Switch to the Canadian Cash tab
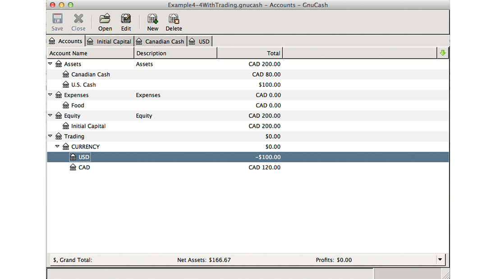 coord(161,42)
